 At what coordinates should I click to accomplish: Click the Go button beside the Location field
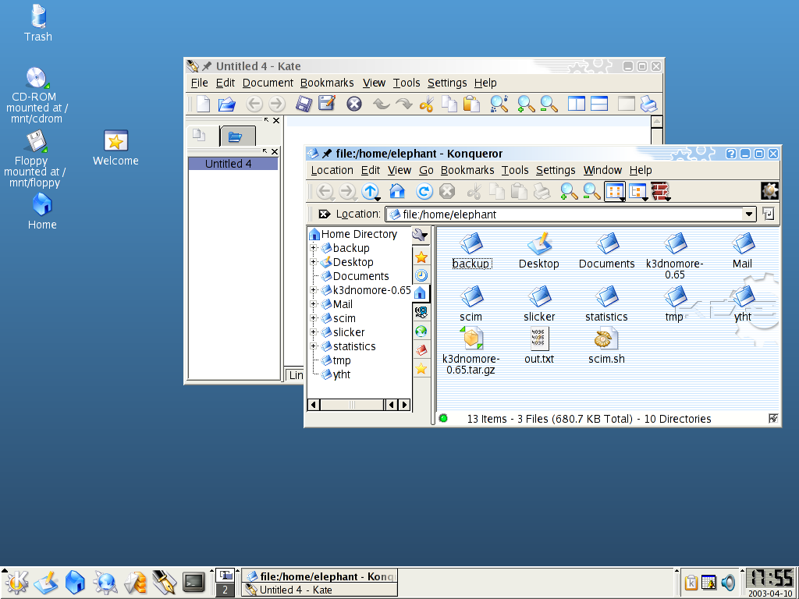click(769, 214)
